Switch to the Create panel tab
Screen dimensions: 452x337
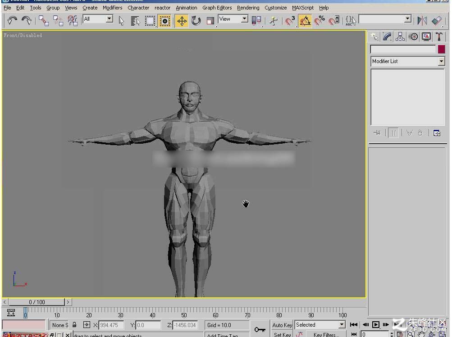tap(374, 36)
